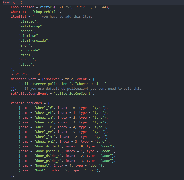184x180 pixels.
Task: Click the "door" type on the bonnet row
Action: click(95, 166)
